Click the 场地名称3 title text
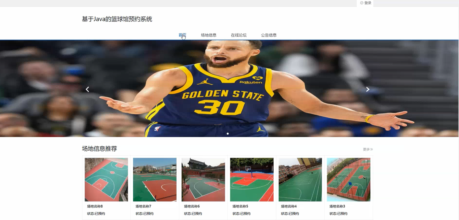The width and height of the screenshot is (459, 220). point(337,206)
